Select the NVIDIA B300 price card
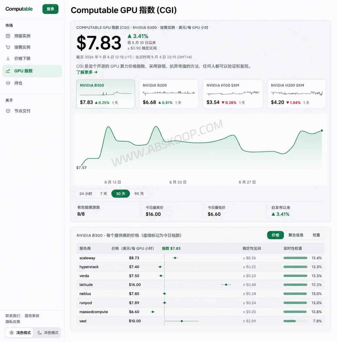The image size is (337, 342). 106,94
